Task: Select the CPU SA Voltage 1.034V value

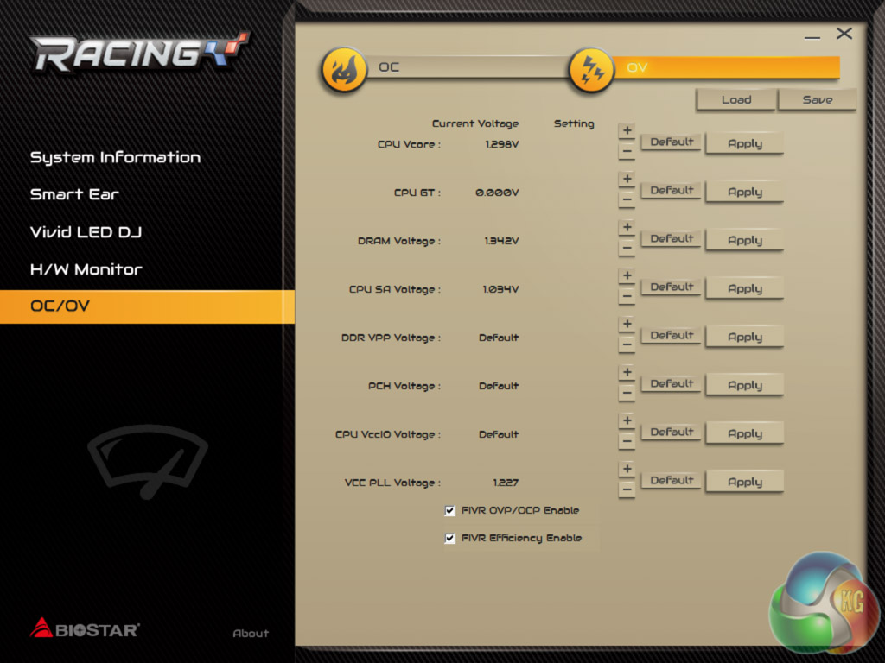Action: 500,289
